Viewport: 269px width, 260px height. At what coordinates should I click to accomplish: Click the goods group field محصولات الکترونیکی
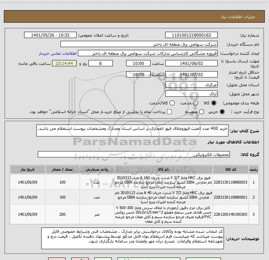[x=134, y=154]
